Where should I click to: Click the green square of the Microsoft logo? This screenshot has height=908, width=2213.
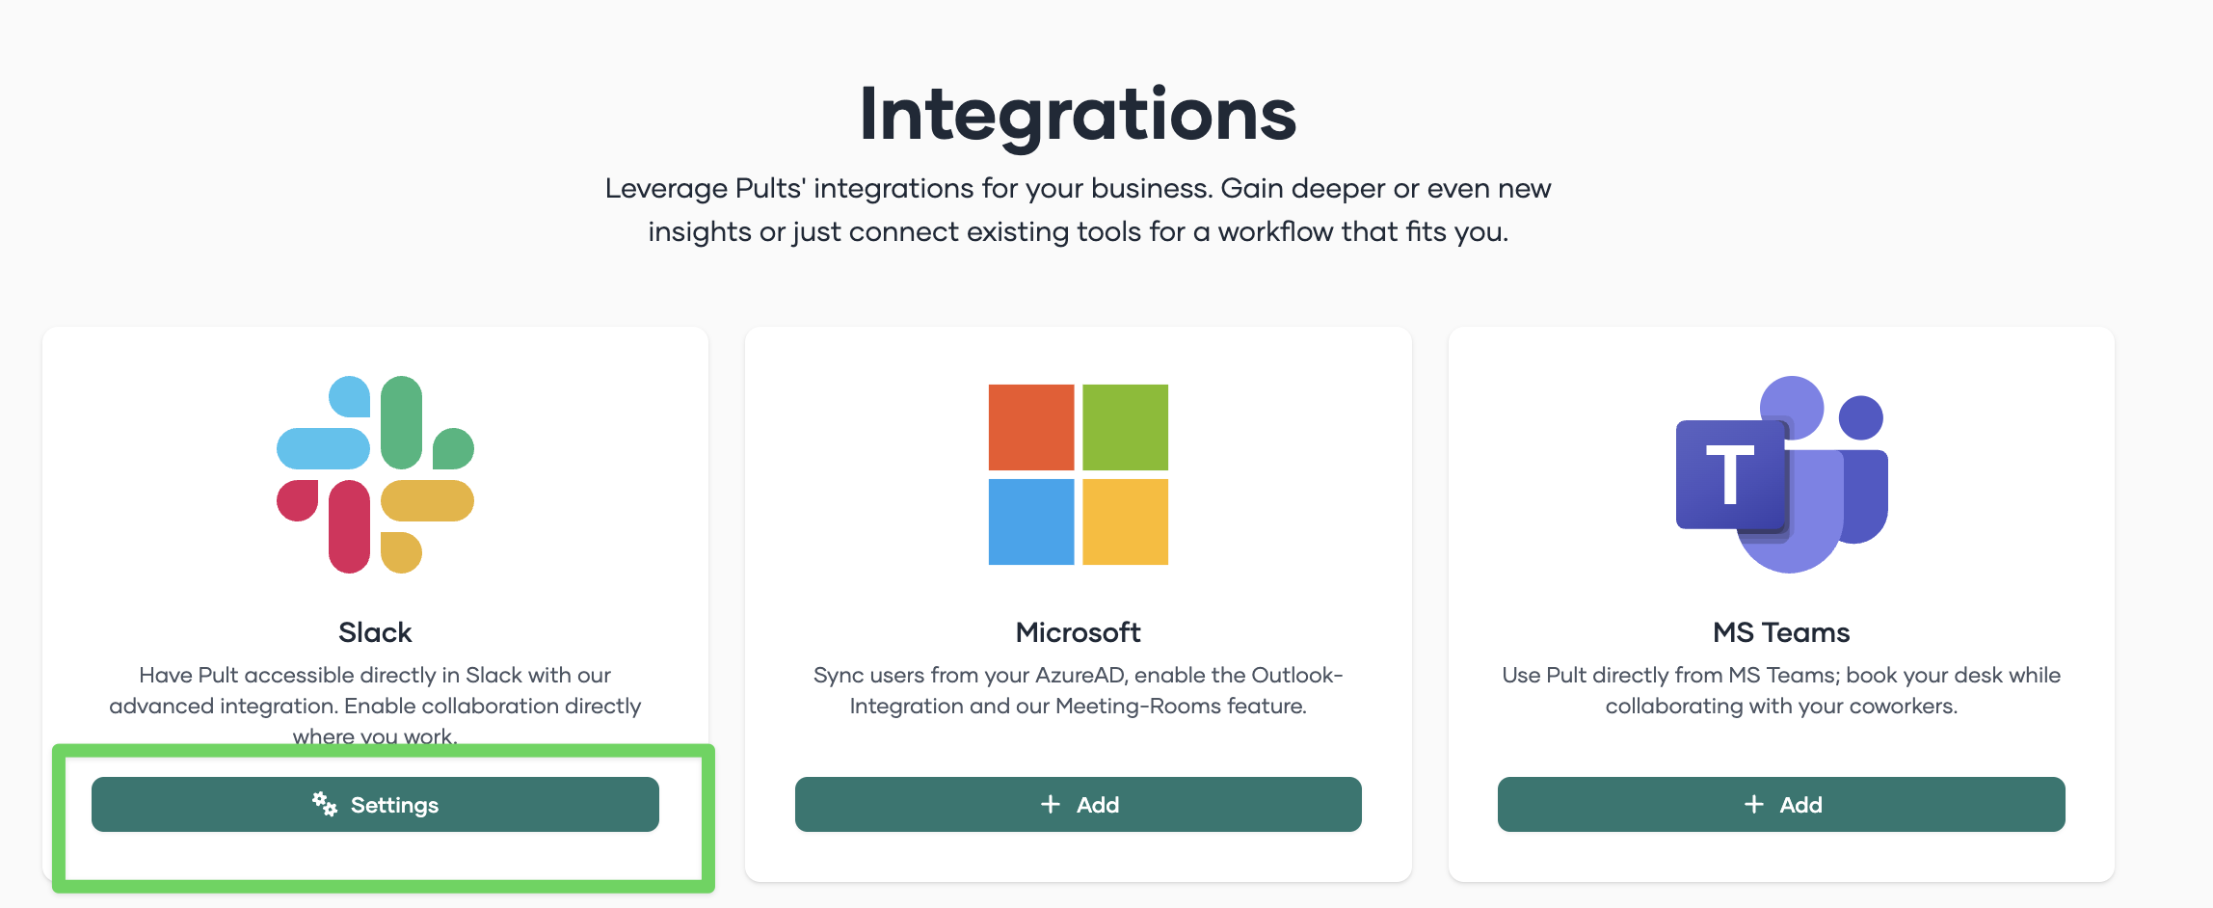[x=1125, y=427]
